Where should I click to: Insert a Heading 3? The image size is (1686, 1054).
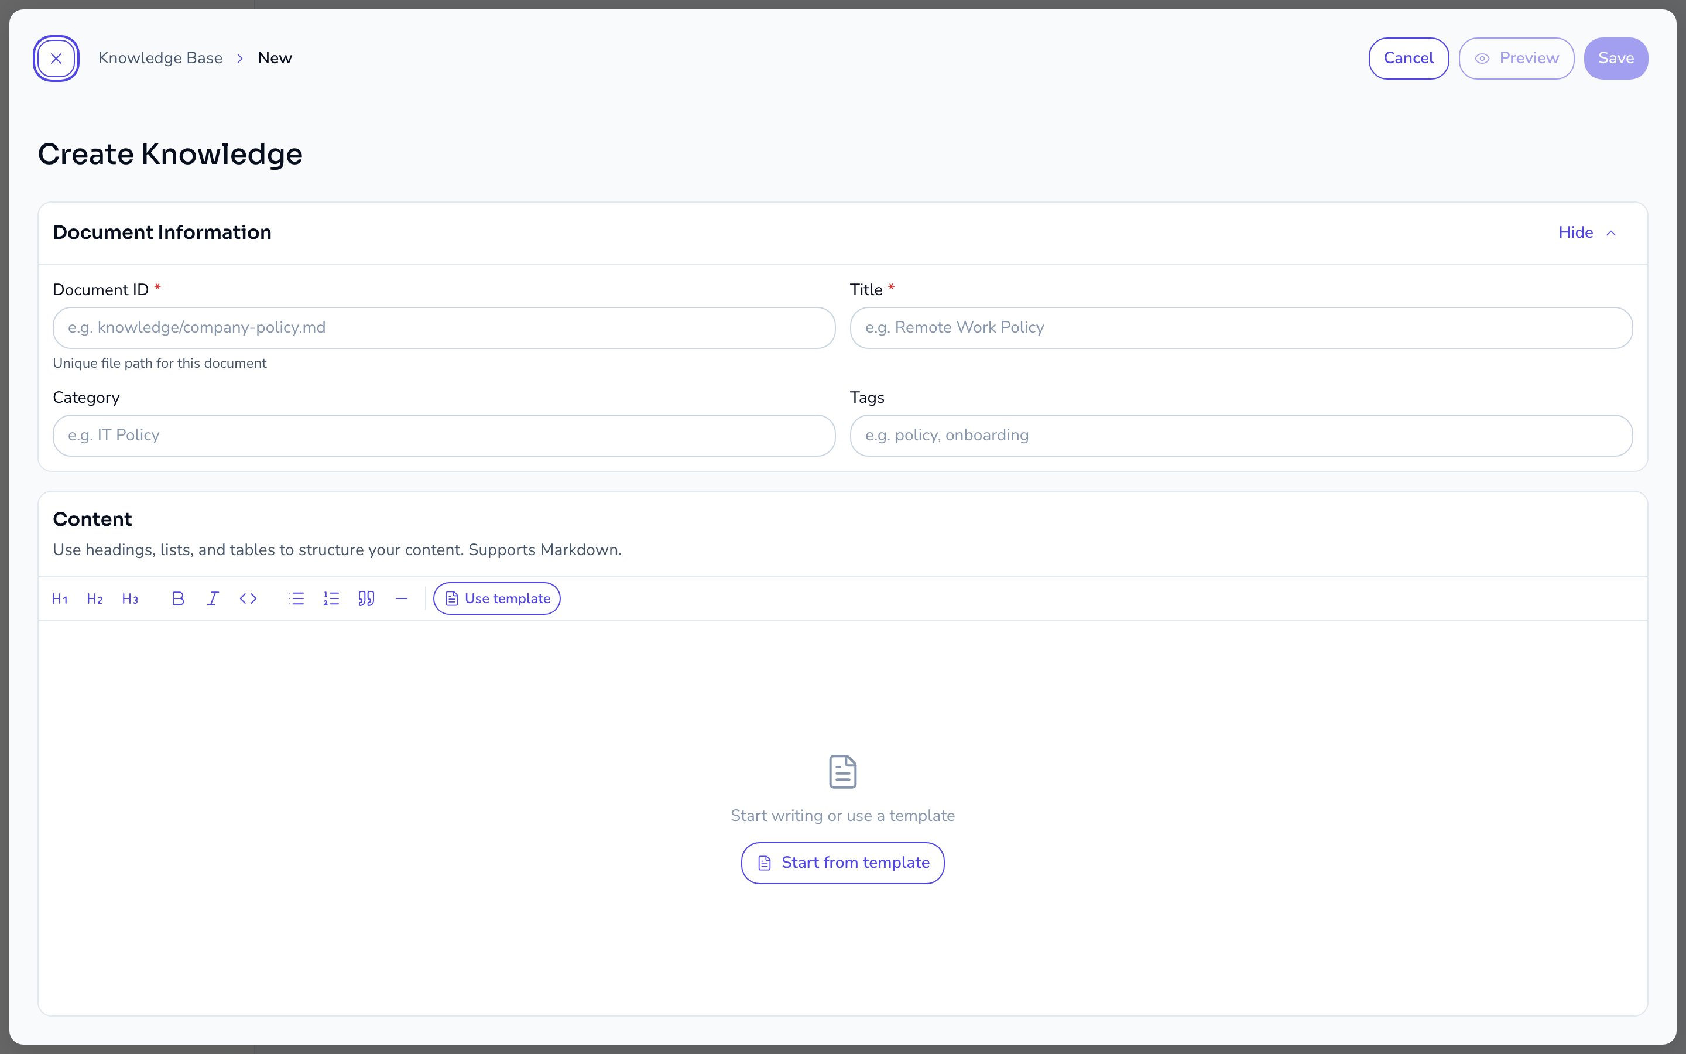click(131, 599)
